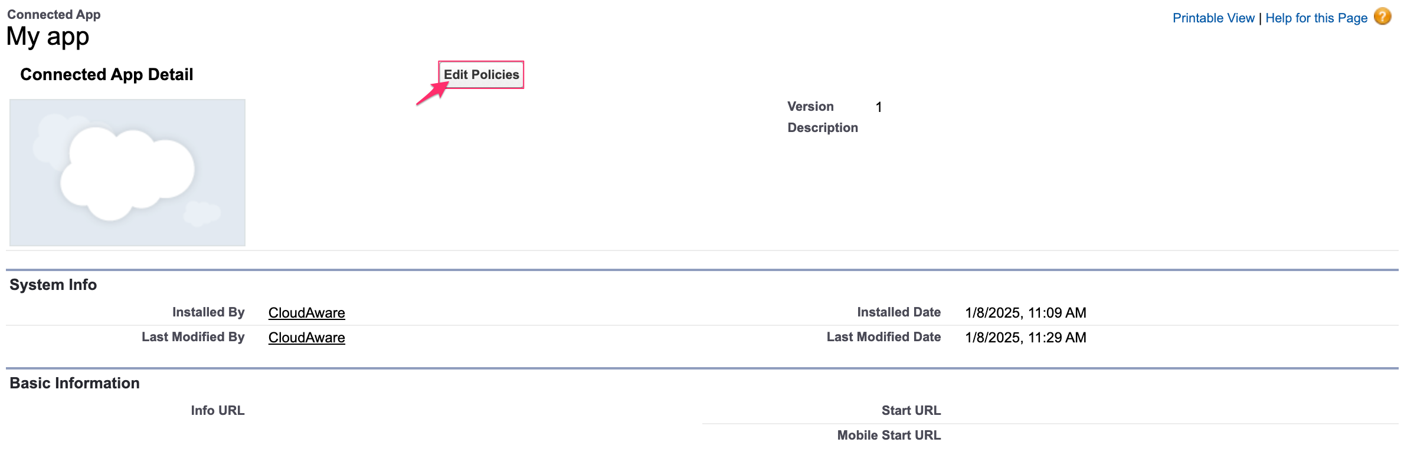Select the Installed Date value 1/8/2025, 11:09 AM
Viewport: 1404px width, 452px height.
pos(1026,312)
